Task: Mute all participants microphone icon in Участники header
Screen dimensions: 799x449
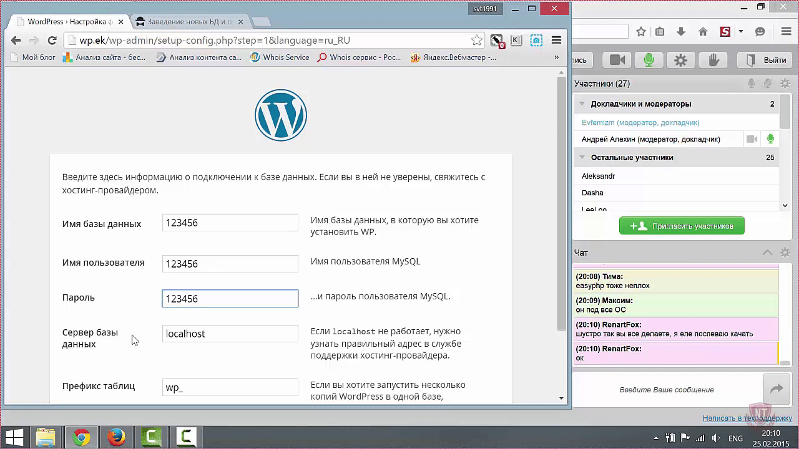Action: 752,84
